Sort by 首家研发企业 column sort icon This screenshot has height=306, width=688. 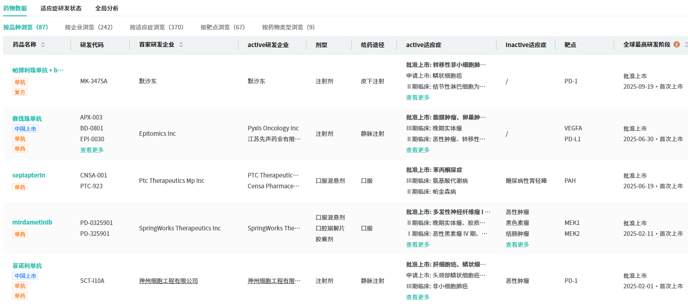coord(181,45)
